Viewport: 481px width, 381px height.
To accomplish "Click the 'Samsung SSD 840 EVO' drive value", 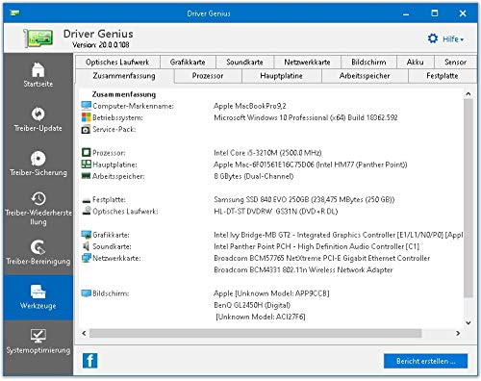I will [304, 199].
